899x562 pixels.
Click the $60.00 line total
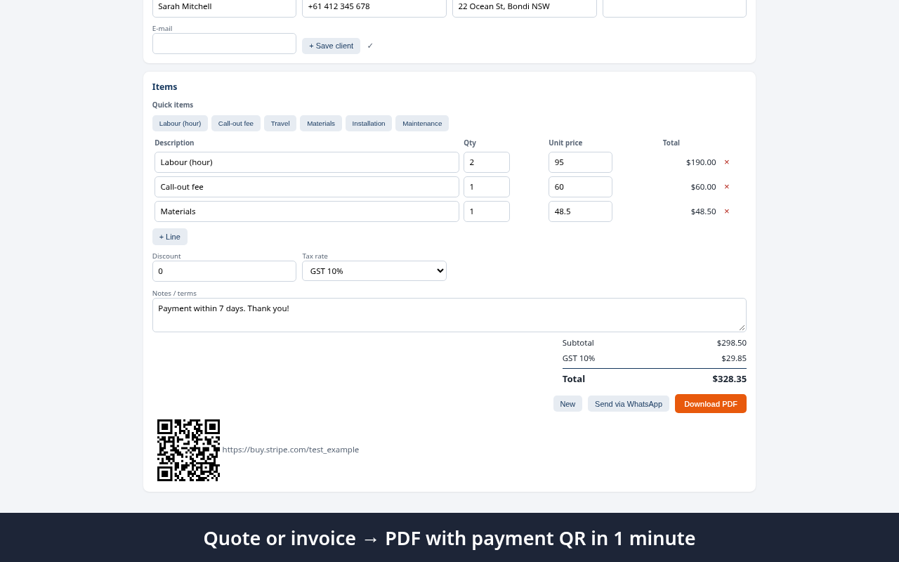(x=704, y=187)
